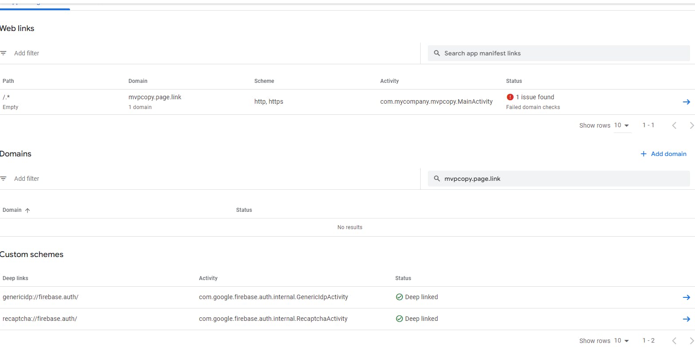The width and height of the screenshot is (695, 347).
Task: Go to previous page of Custom schemes
Action: 674,341
